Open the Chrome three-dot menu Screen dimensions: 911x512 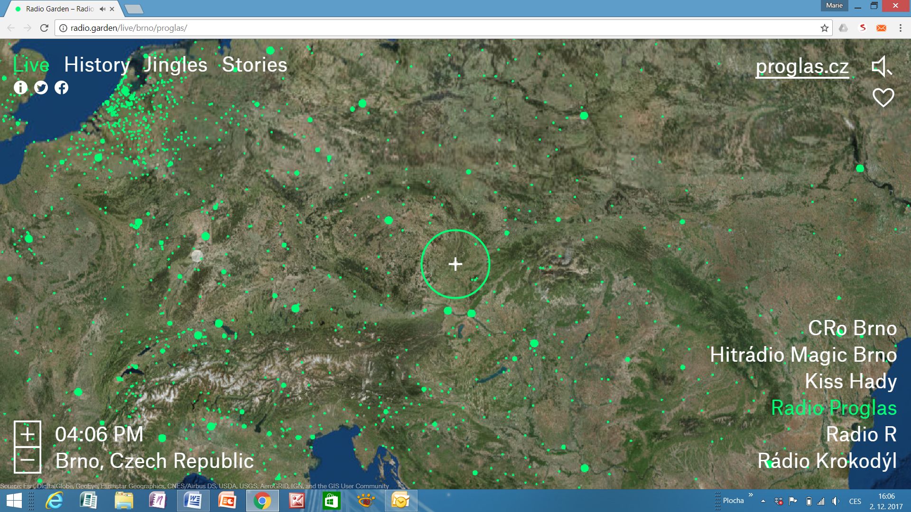pos(900,28)
